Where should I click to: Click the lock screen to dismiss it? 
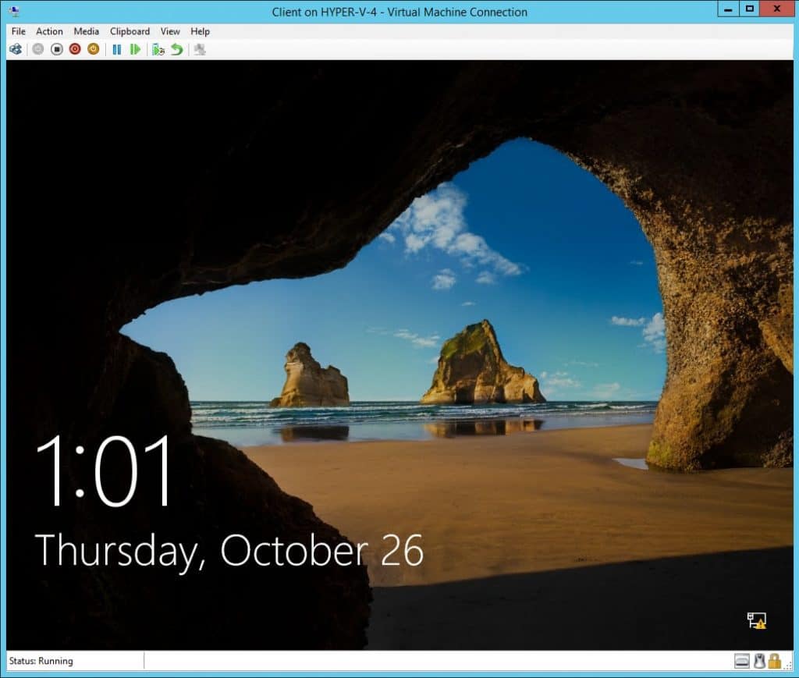tap(399, 351)
